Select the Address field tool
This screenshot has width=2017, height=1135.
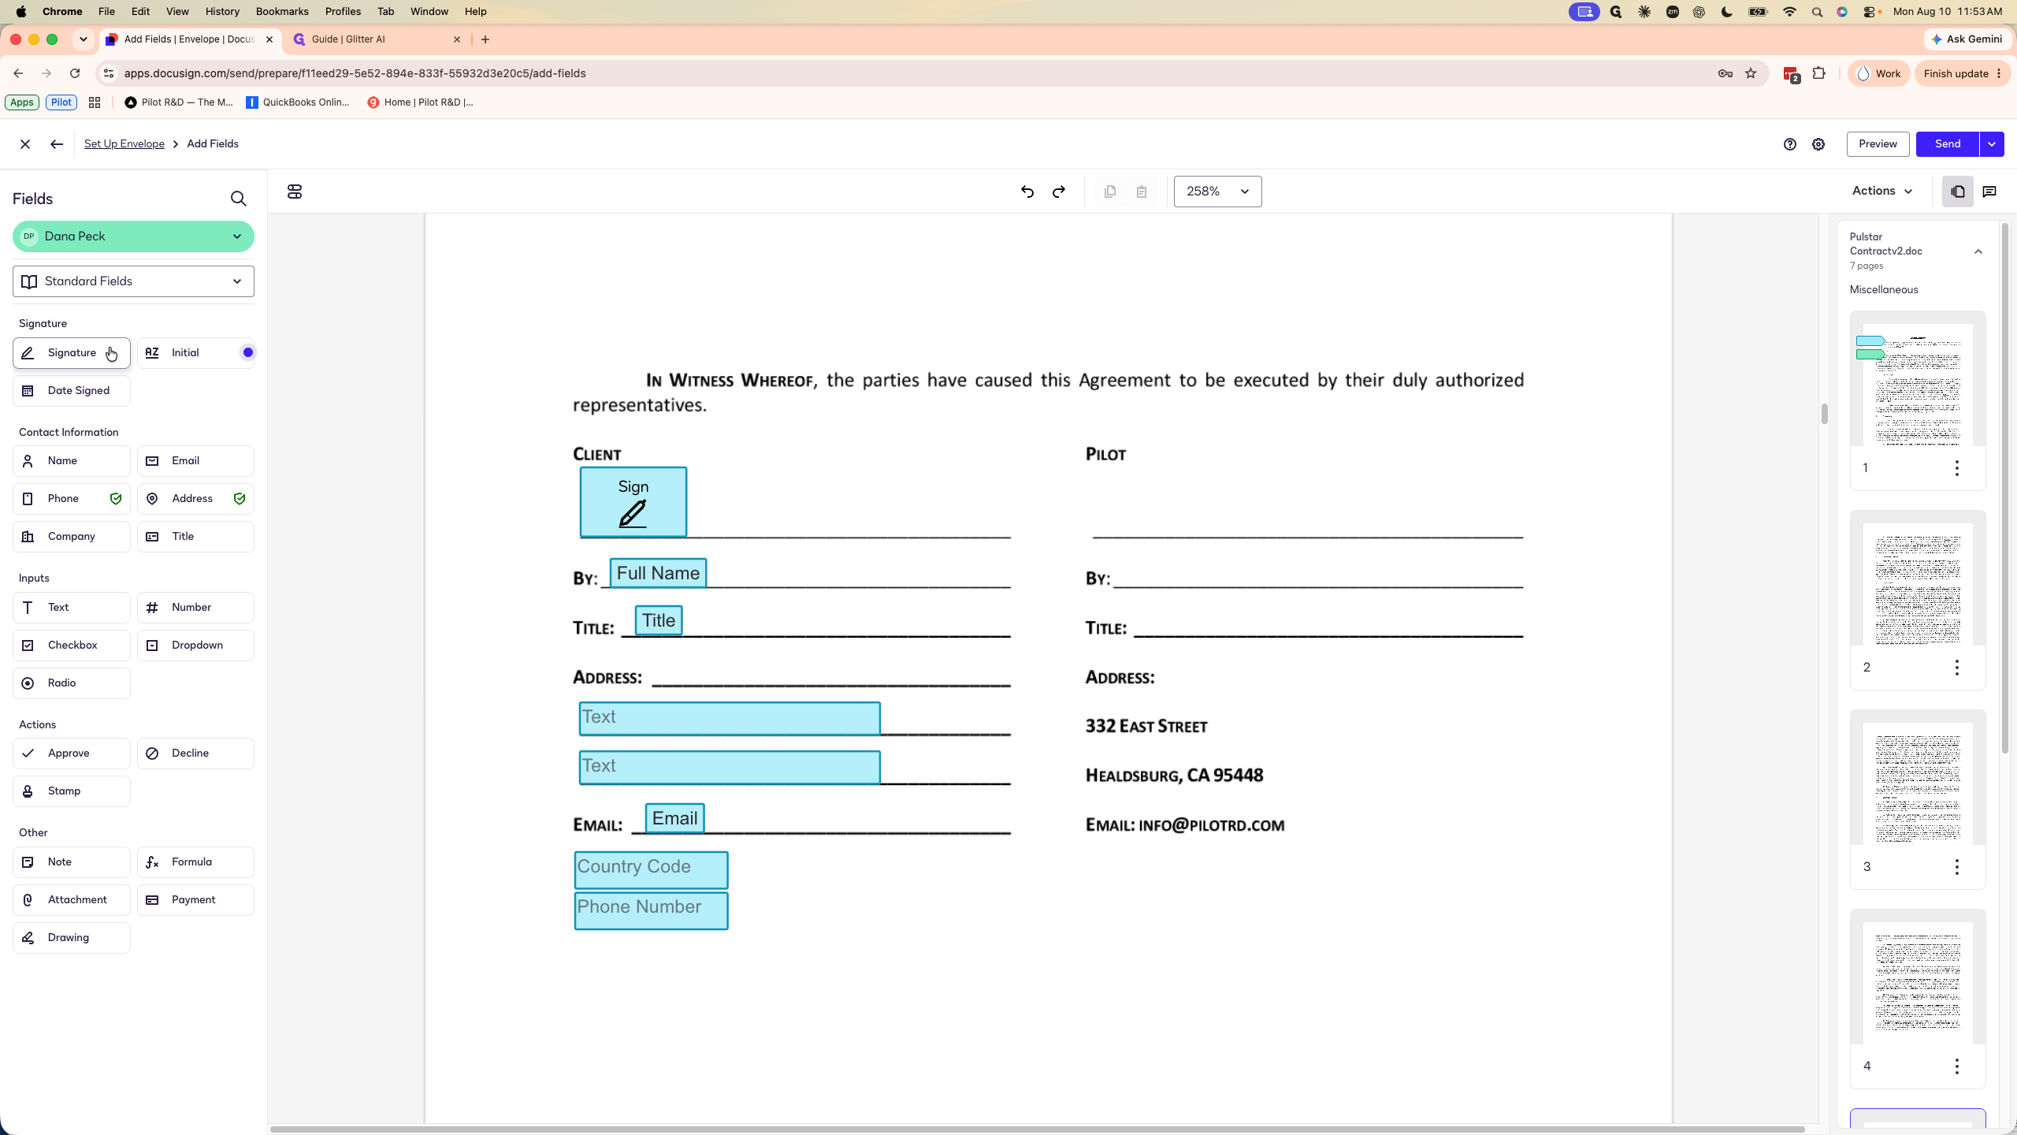pos(195,498)
